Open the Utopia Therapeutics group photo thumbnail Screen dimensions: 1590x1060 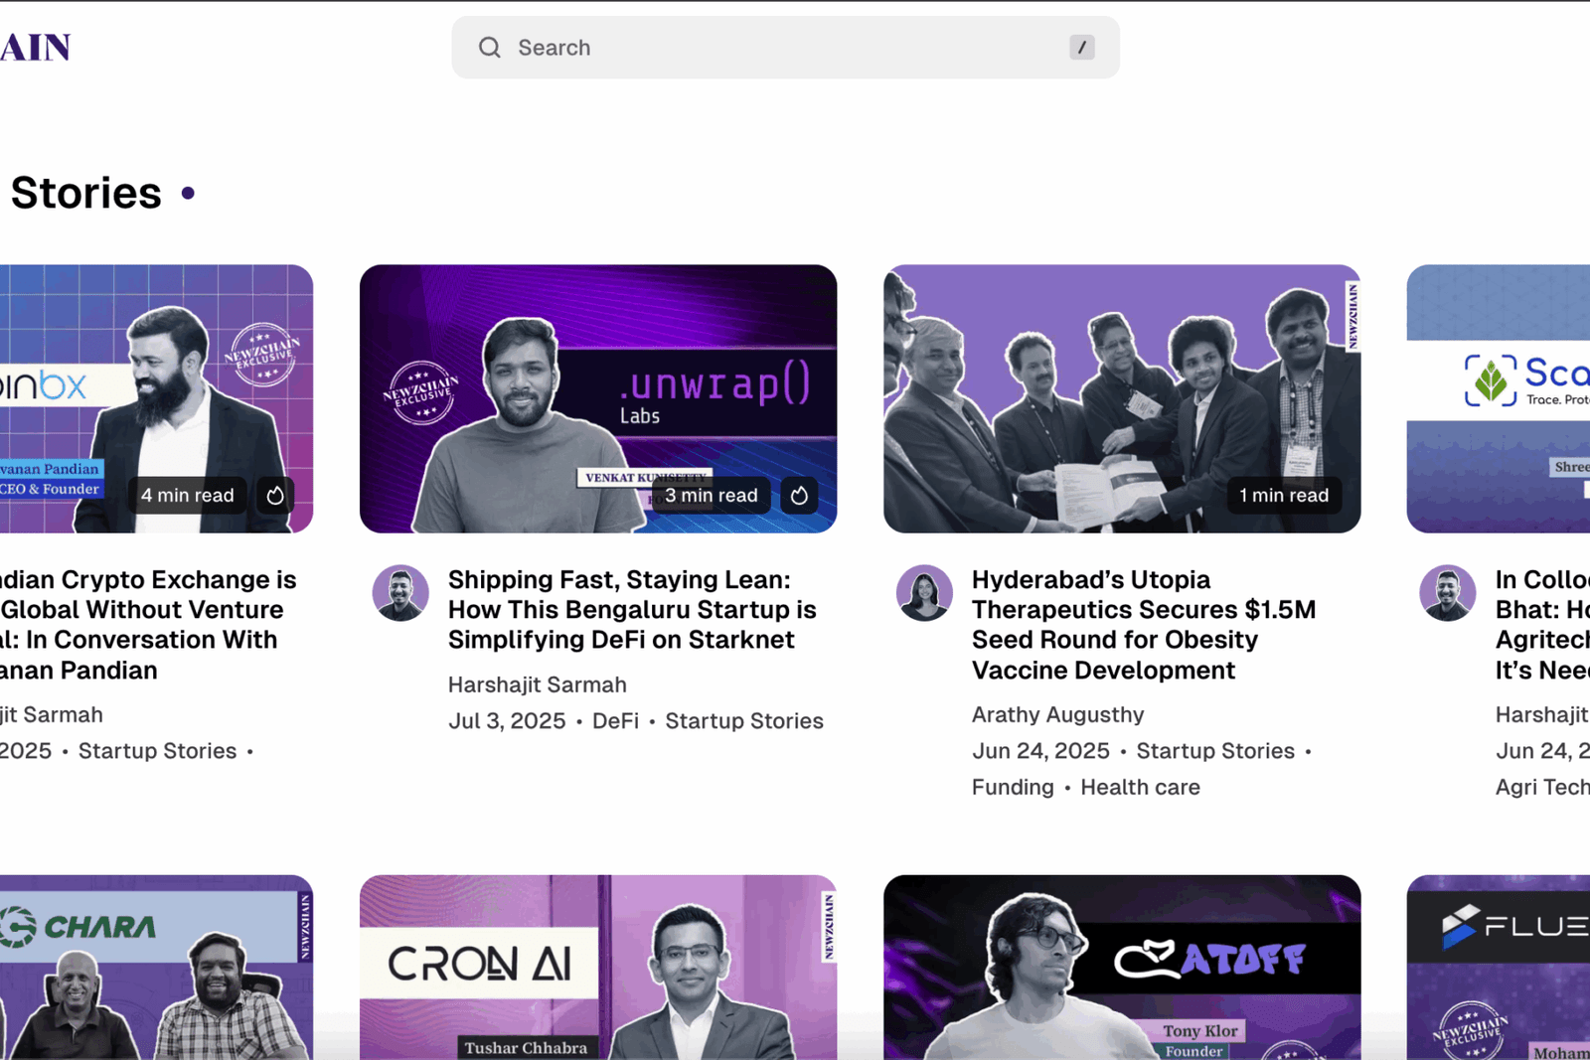click(1121, 397)
